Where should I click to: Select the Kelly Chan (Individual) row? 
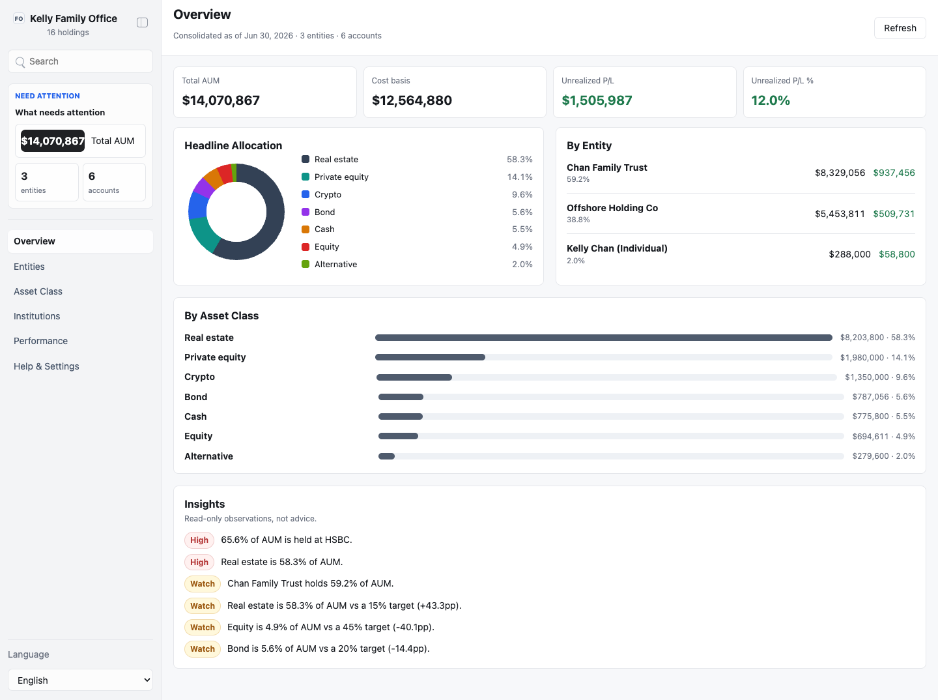[x=741, y=254]
